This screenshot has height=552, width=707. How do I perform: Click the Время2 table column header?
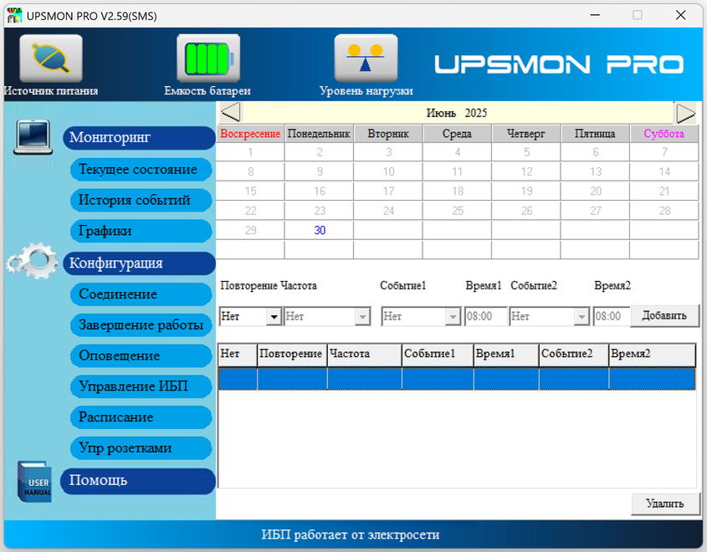652,355
